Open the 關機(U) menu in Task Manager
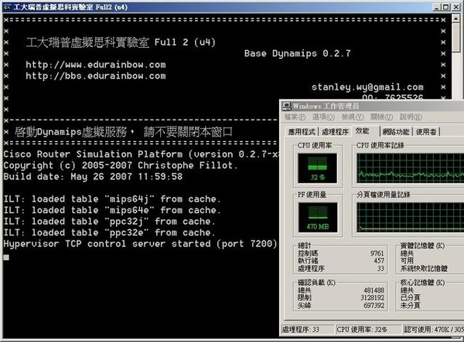Screen dimensions: 464x342 (381, 117)
